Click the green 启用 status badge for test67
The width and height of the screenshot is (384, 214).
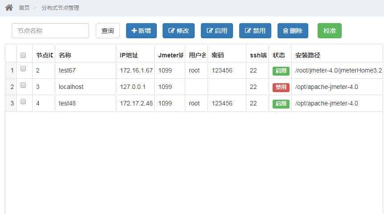pyautogui.click(x=281, y=71)
